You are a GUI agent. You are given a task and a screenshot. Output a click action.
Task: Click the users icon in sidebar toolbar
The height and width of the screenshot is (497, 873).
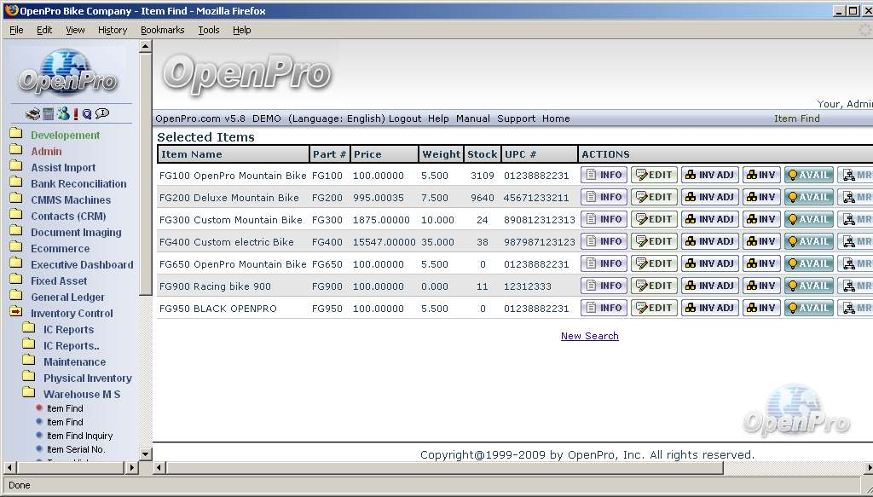click(62, 114)
